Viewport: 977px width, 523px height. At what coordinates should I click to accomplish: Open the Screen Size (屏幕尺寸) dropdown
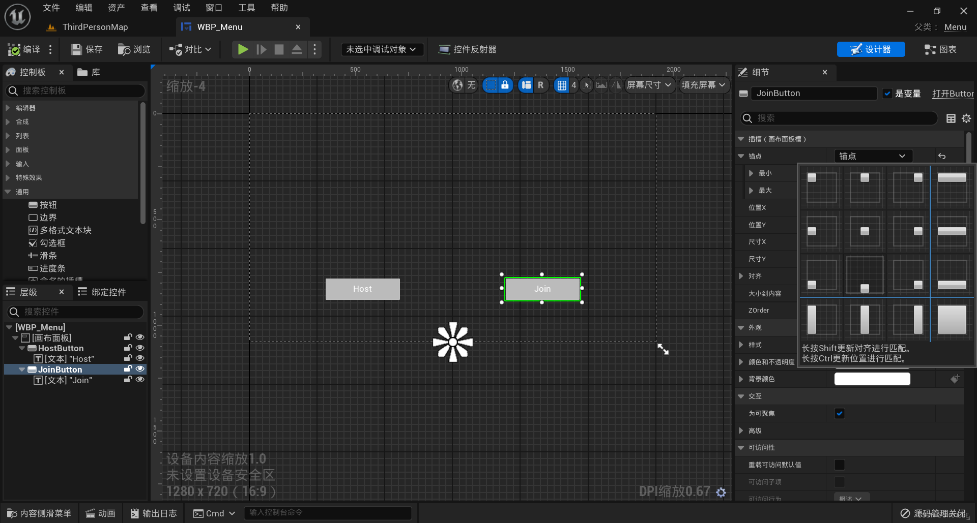(x=649, y=85)
